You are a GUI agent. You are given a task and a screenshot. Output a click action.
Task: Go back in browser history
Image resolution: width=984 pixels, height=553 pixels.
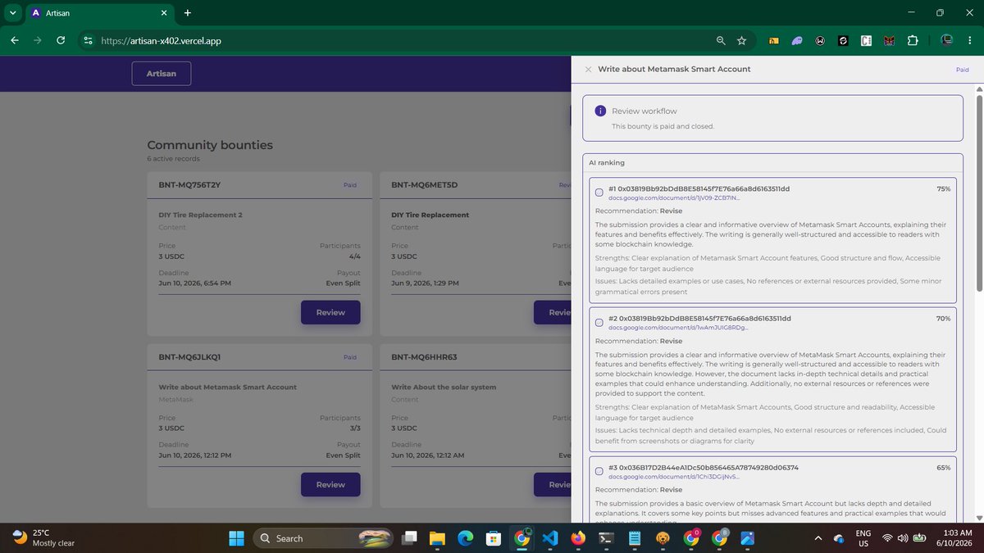[15, 40]
